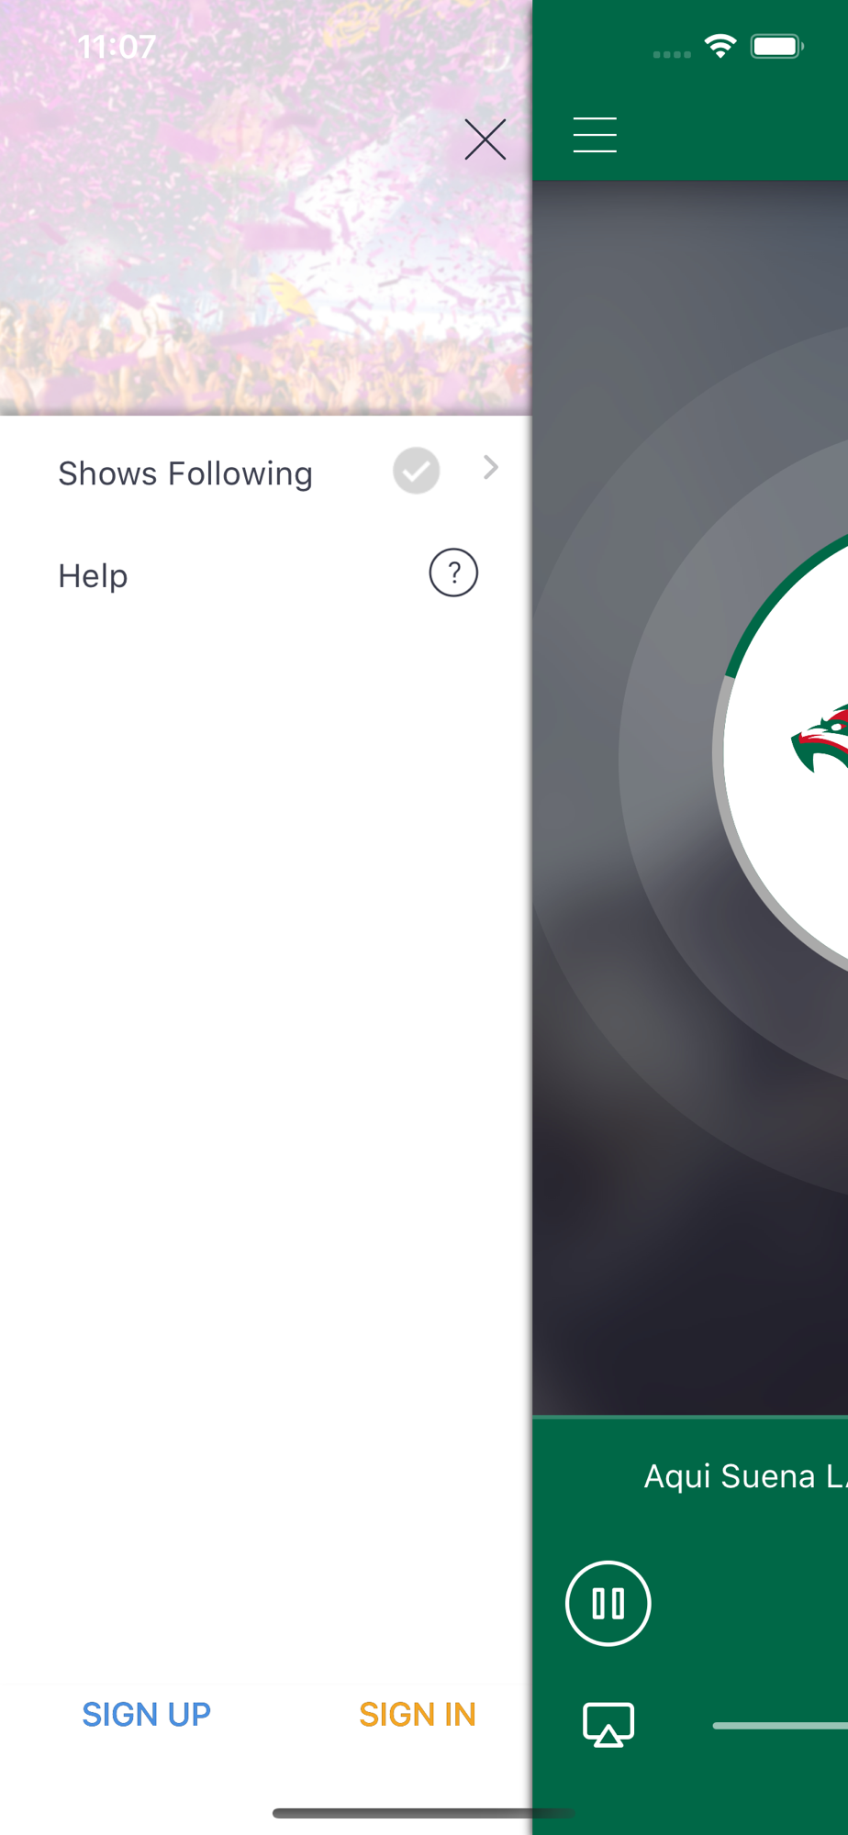This screenshot has height=1835, width=848.
Task: Tap the clock showing 11:07
Action: (117, 47)
